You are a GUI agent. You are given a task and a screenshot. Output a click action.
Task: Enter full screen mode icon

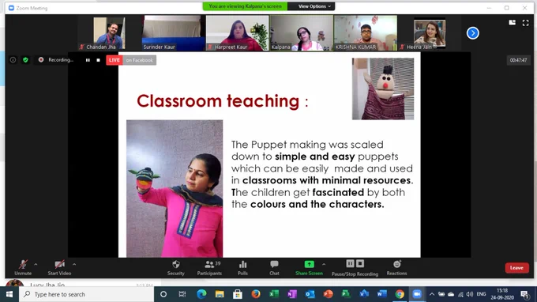pos(525,23)
